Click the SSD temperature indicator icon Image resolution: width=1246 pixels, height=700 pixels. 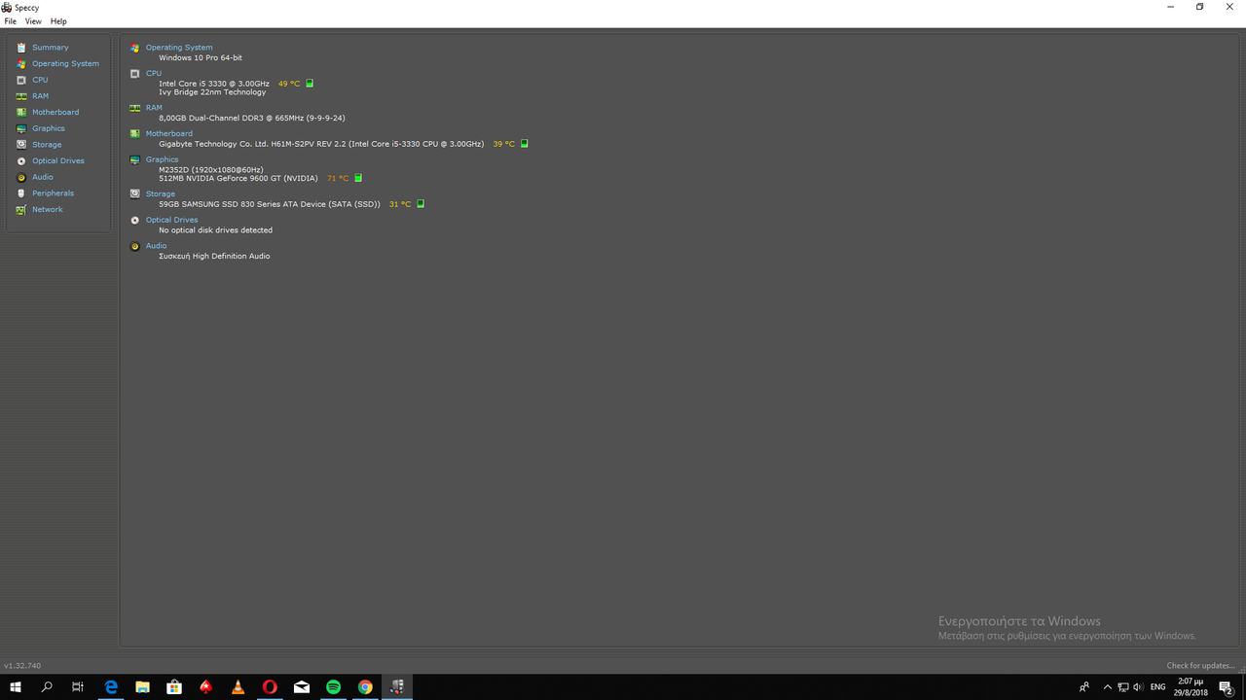[421, 204]
